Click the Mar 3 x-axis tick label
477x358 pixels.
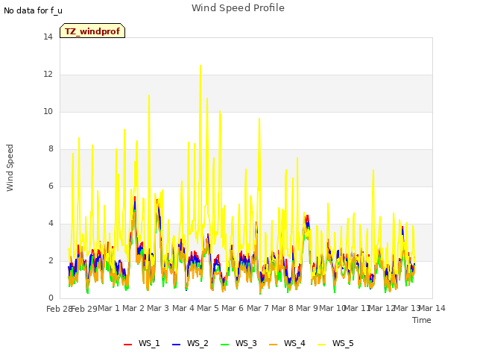pos(158,308)
